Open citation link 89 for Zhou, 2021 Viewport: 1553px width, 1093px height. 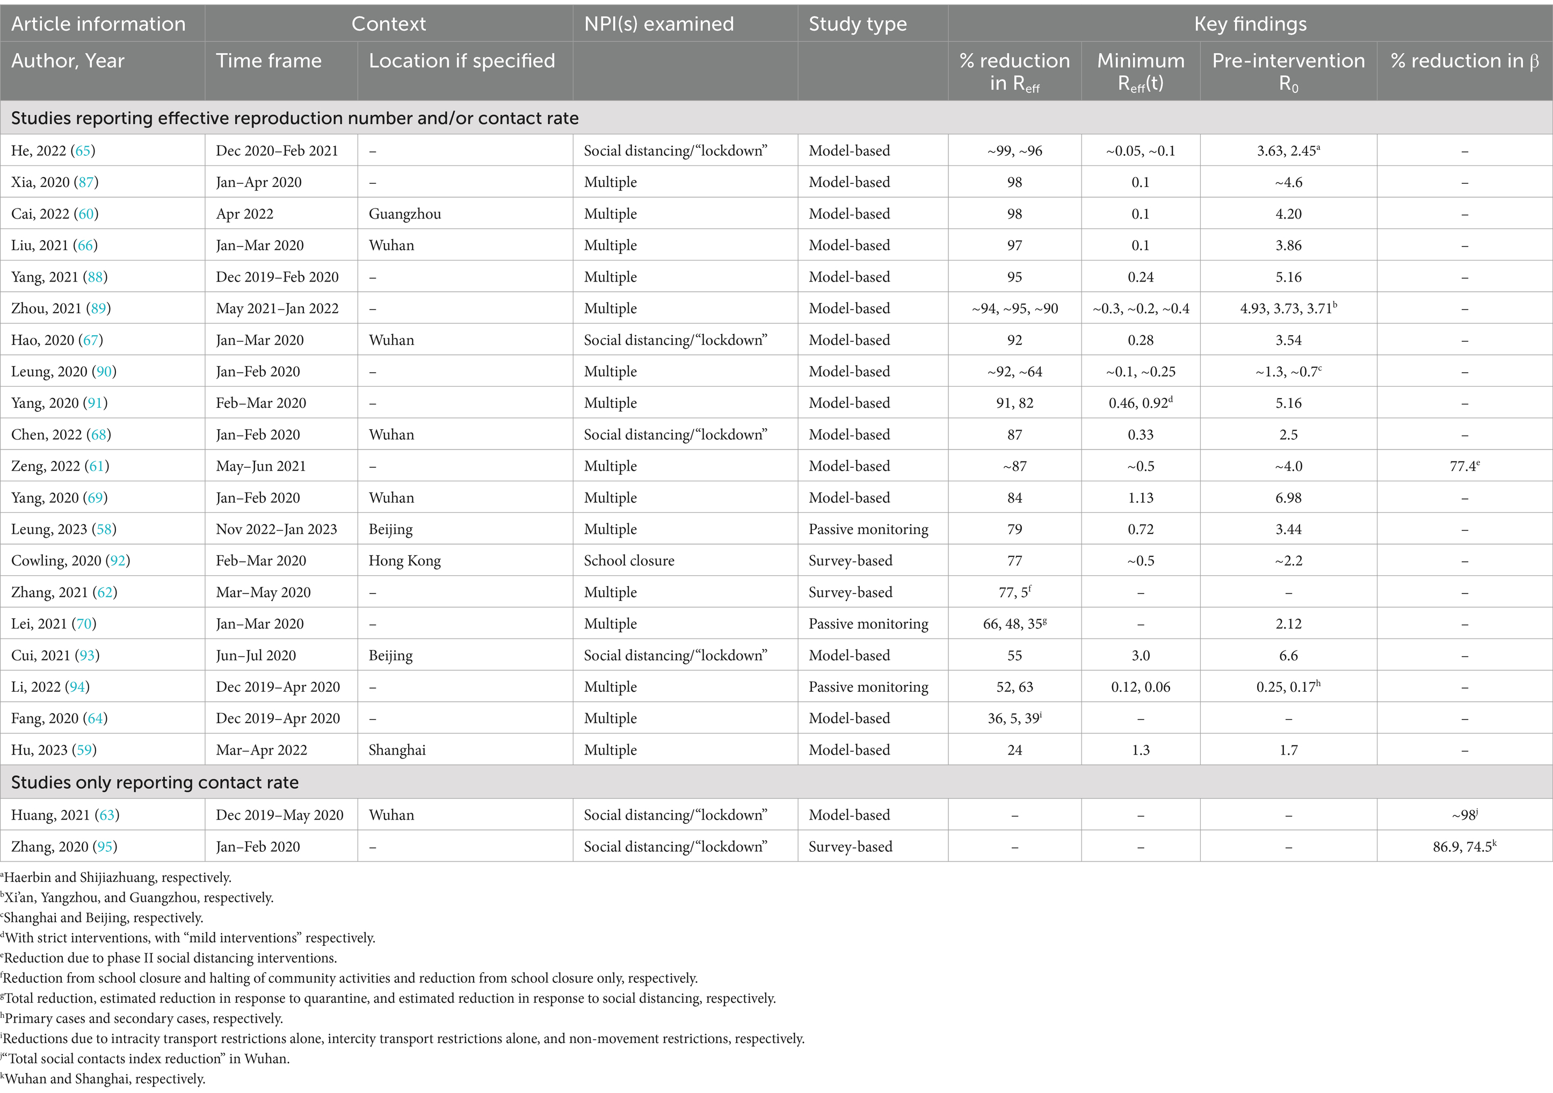(x=99, y=309)
